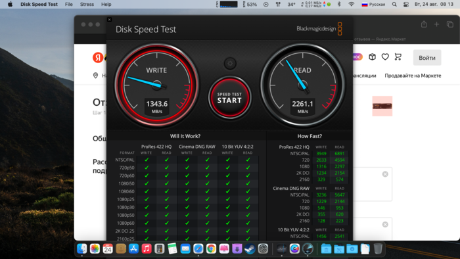Screen dimensions: 460x259
Task: Open the Disk Speed Test app menu
Action: pyautogui.click(x=39, y=5)
